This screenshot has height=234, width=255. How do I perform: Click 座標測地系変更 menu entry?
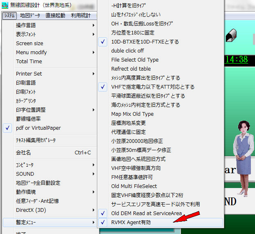point(129,123)
